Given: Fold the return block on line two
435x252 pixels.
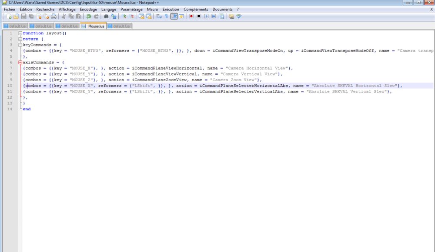Looking at the screenshot, I should pos(20,39).
